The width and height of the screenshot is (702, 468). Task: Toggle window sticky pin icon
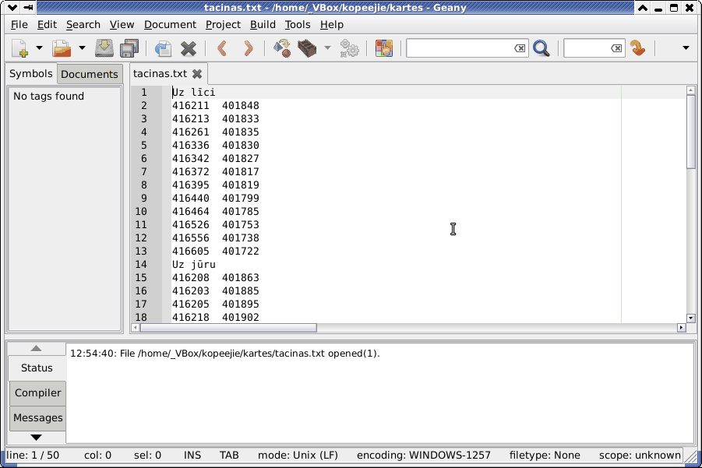click(28, 8)
